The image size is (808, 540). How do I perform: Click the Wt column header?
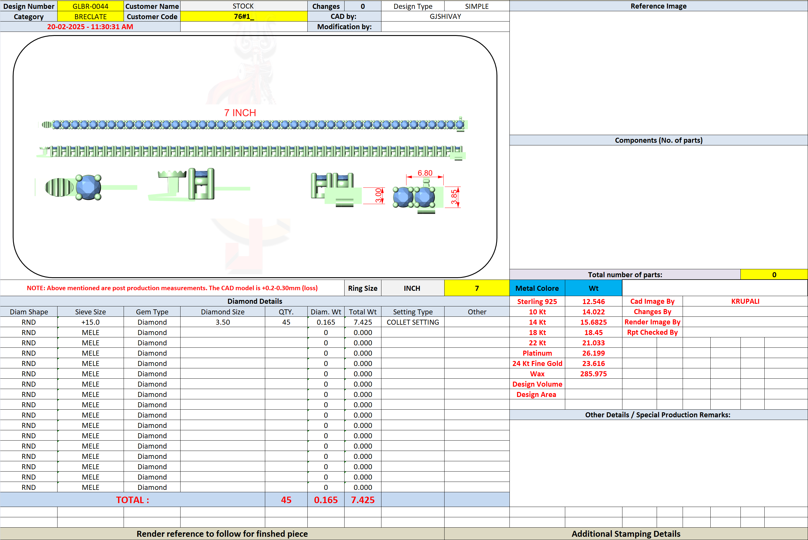(594, 288)
